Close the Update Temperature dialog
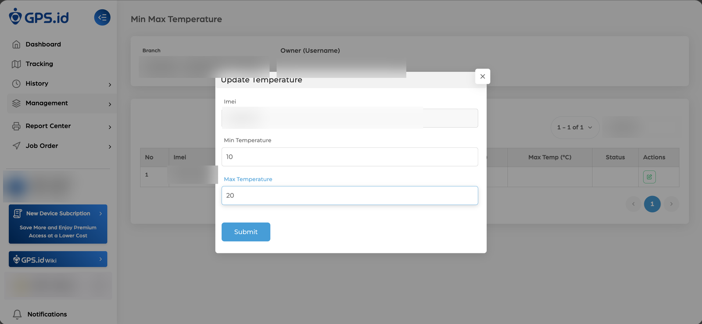This screenshot has height=324, width=702. 483,76
